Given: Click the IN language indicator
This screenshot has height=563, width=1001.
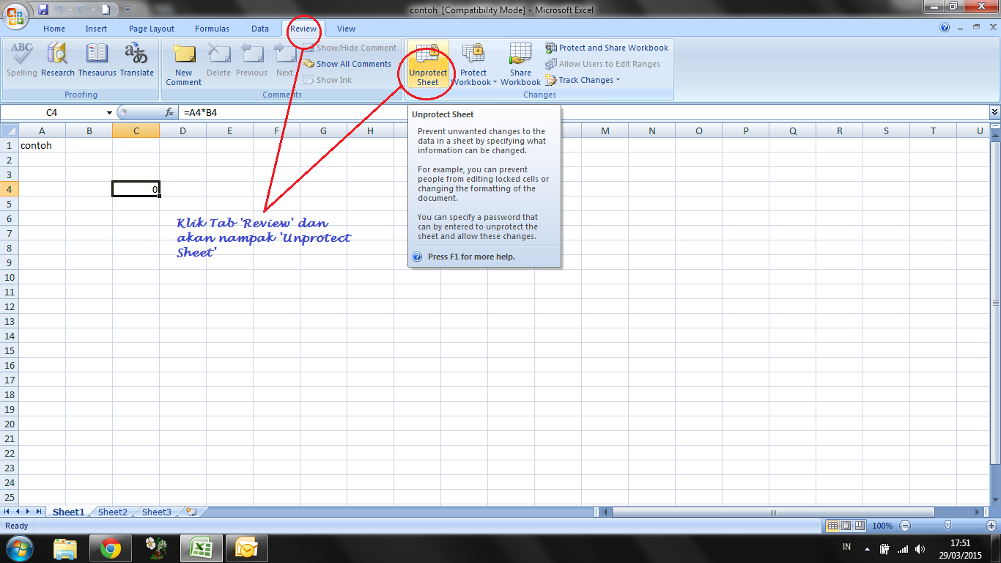Looking at the screenshot, I should (847, 547).
